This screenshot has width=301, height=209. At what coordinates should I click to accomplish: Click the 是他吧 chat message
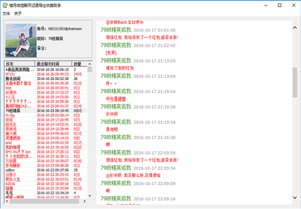pyautogui.click(x=112, y=129)
